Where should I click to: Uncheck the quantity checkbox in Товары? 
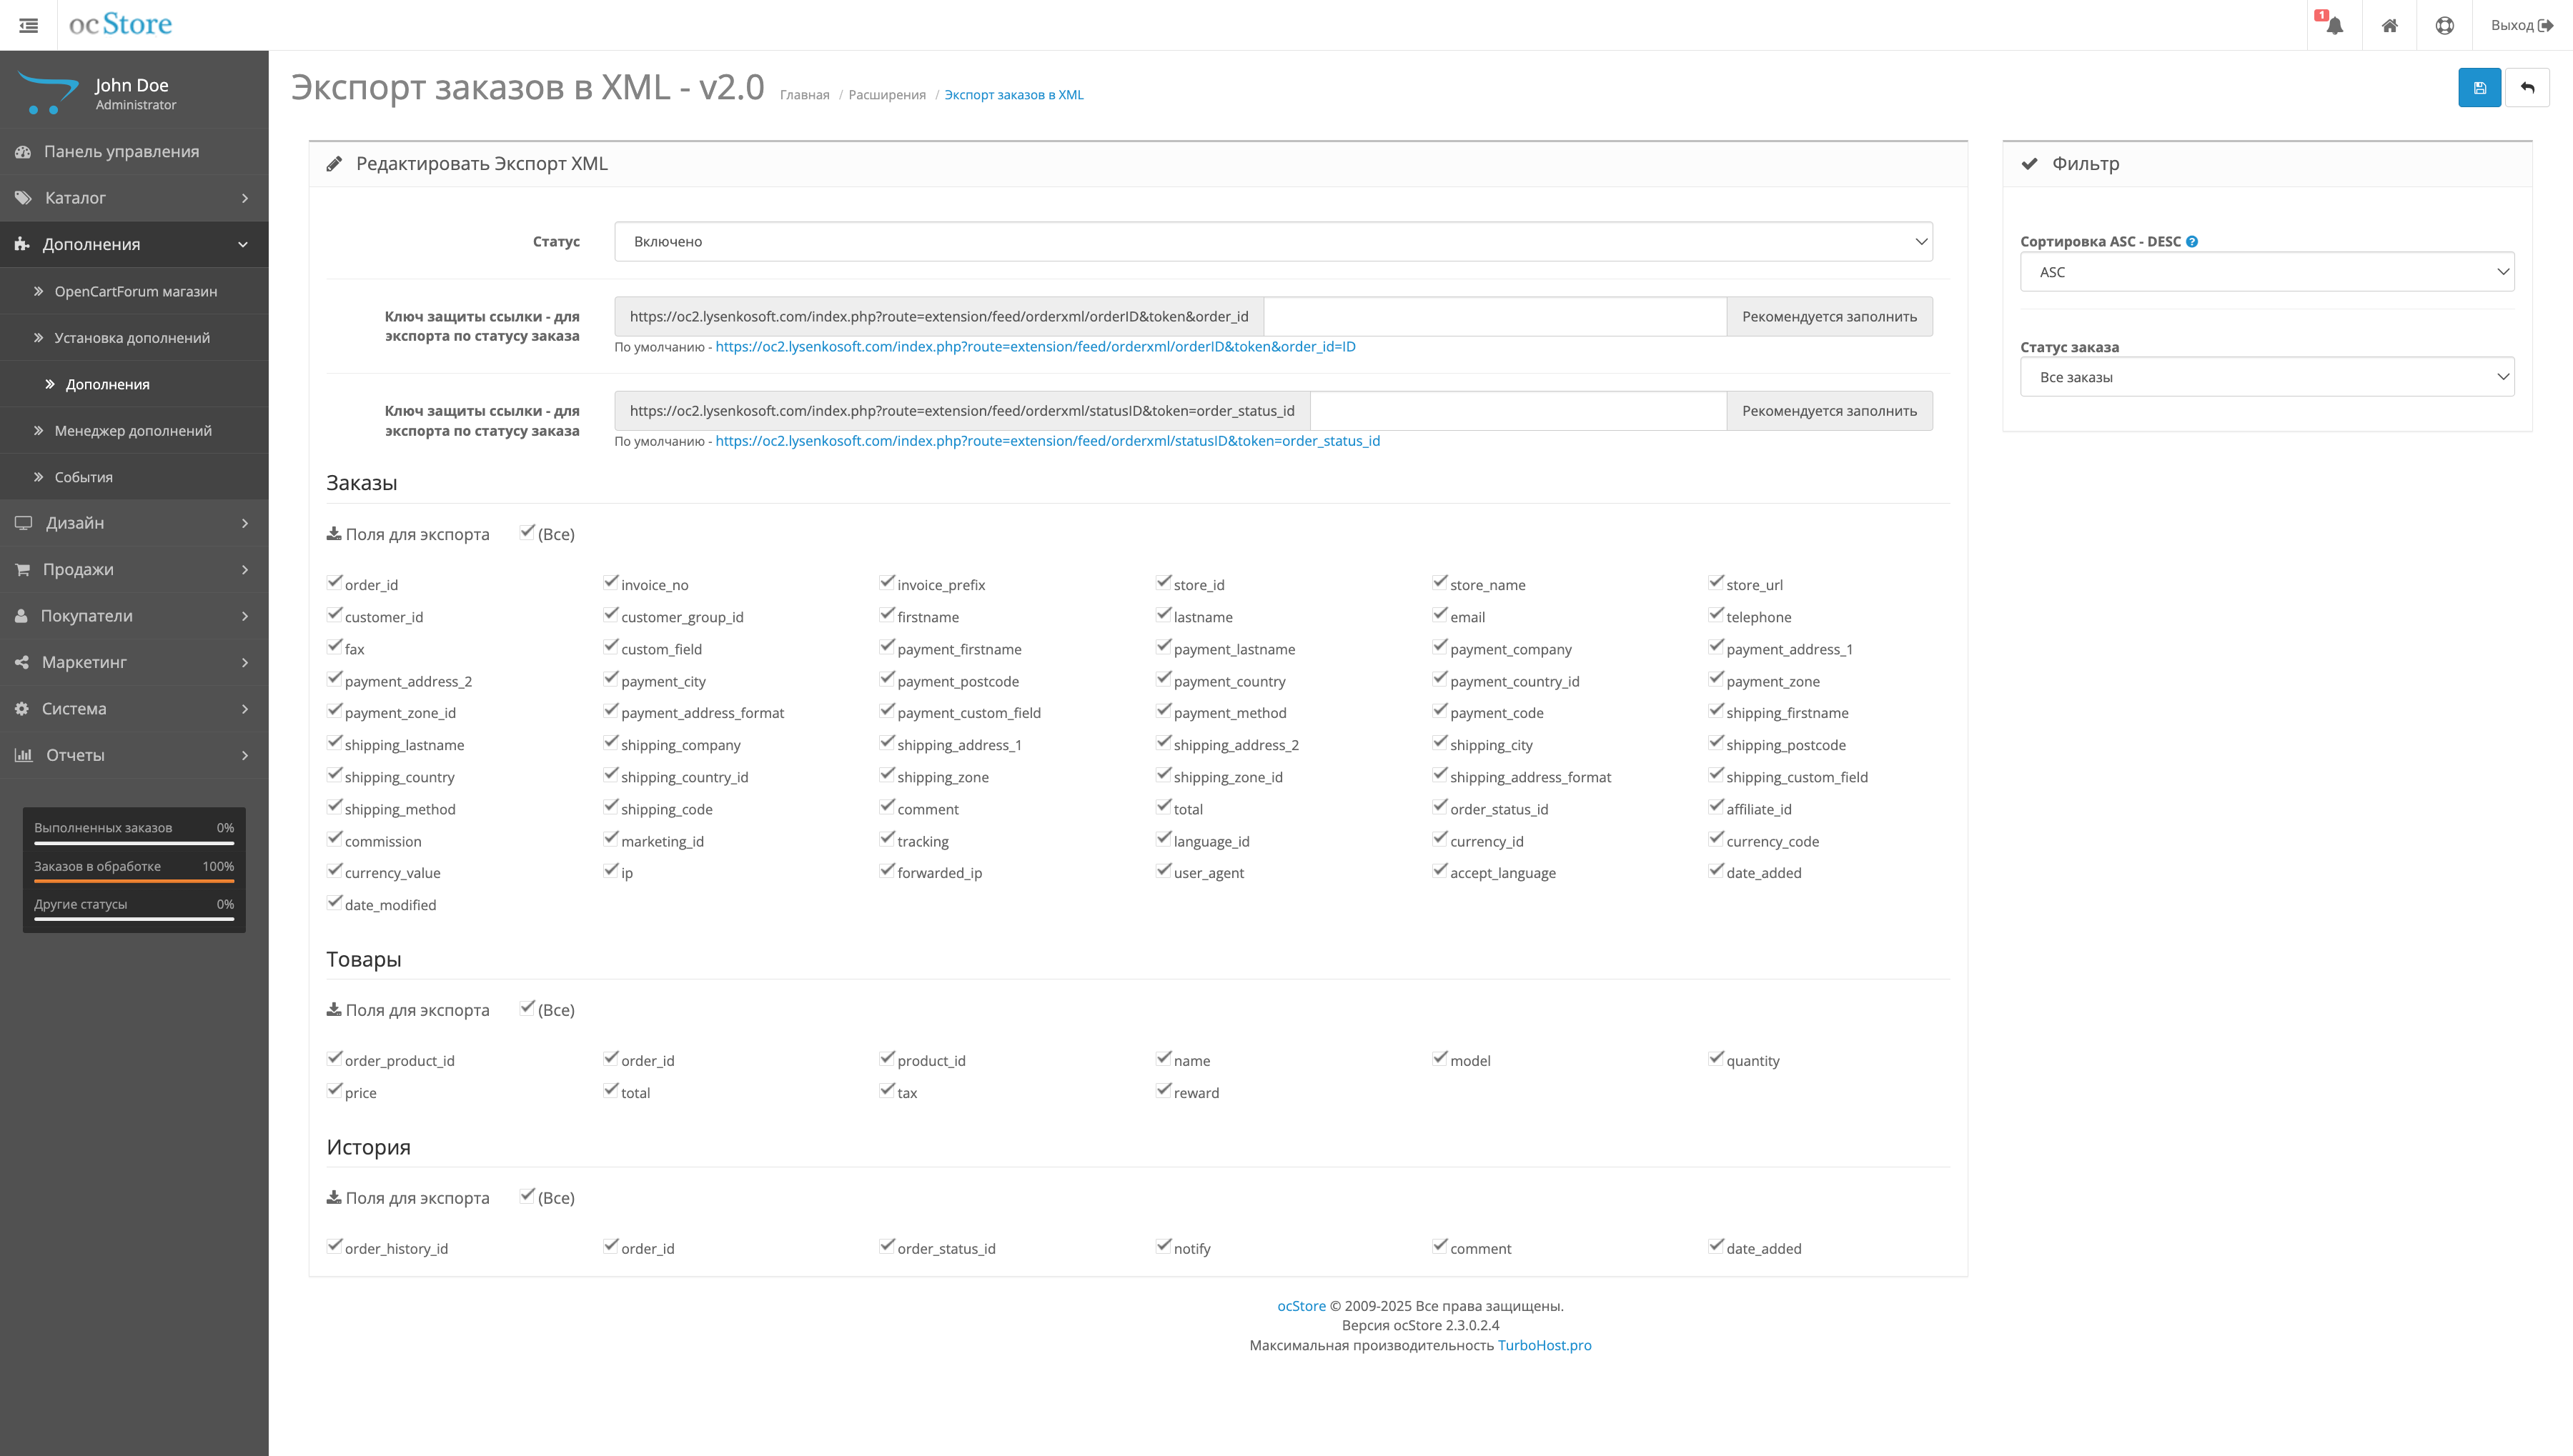[1715, 1059]
